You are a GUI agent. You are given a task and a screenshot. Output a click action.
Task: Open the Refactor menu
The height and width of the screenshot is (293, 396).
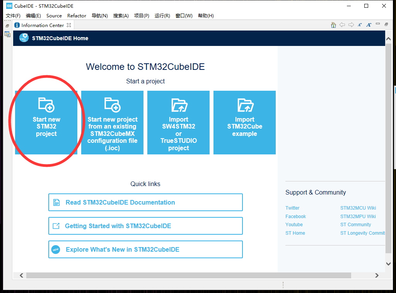[x=77, y=16]
